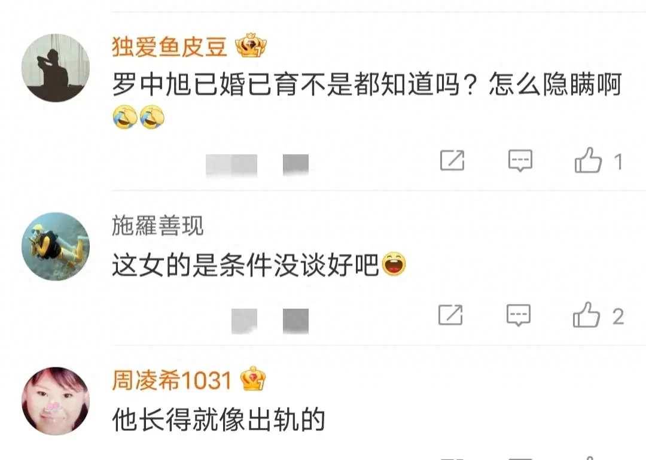Tap the forward icon under 独爱鱼皮豆's comment
Image resolution: width=646 pixels, height=460 pixels.
[x=452, y=160]
